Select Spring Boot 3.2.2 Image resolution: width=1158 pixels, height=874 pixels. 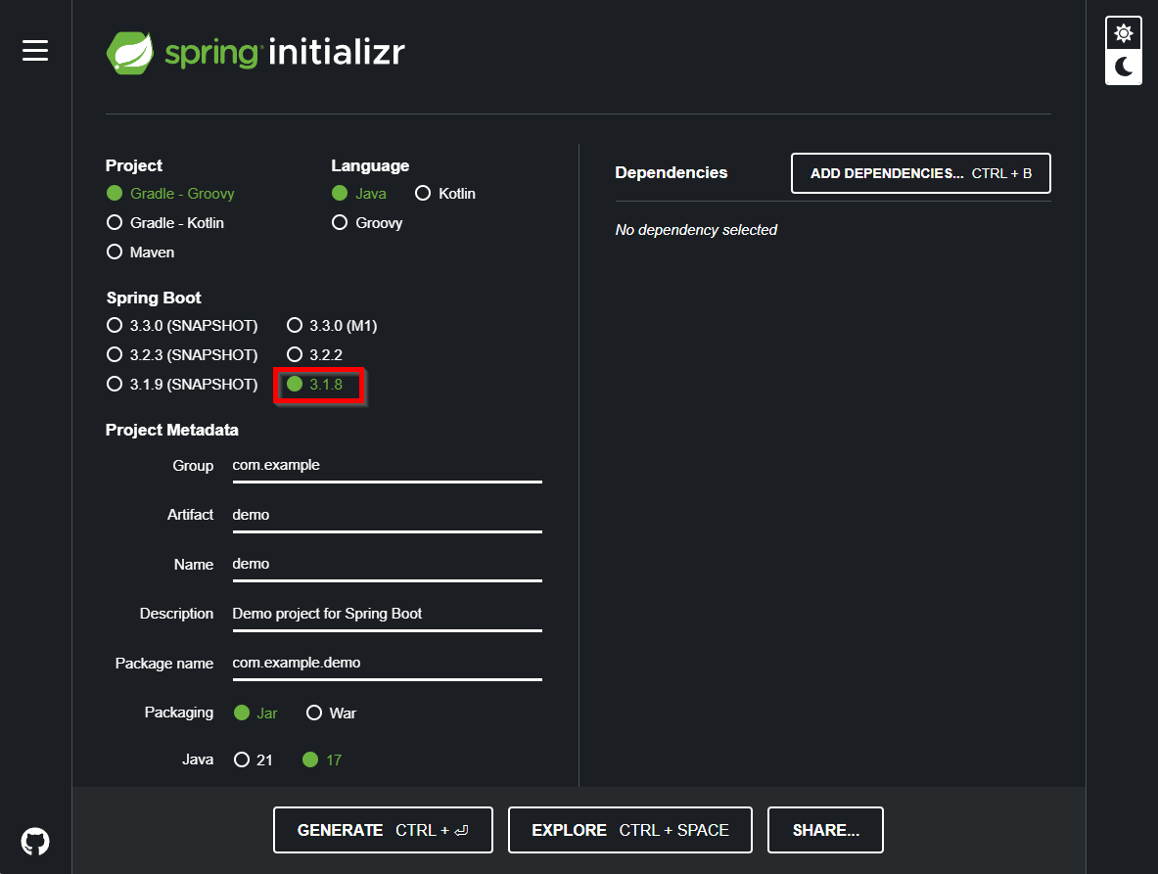[314, 355]
